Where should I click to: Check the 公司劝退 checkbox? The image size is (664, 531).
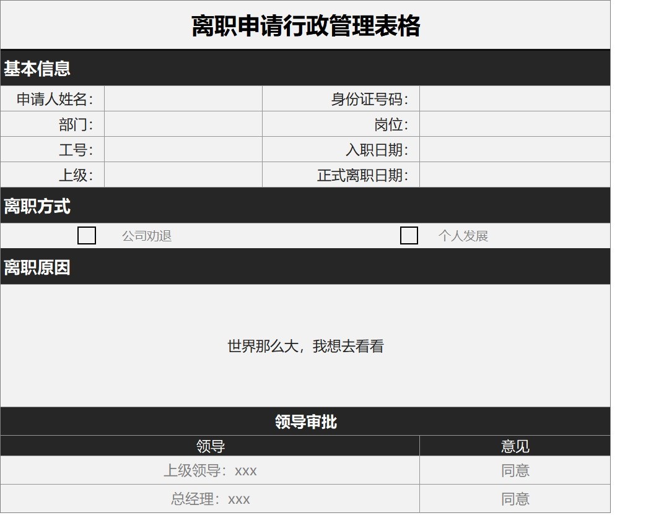click(x=87, y=235)
